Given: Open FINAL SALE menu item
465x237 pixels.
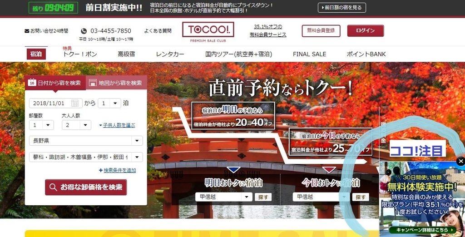Looking at the screenshot, I should click(309, 54).
